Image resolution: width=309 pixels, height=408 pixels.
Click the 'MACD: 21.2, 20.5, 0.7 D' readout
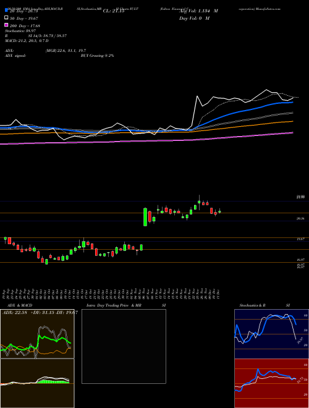point(27,41)
